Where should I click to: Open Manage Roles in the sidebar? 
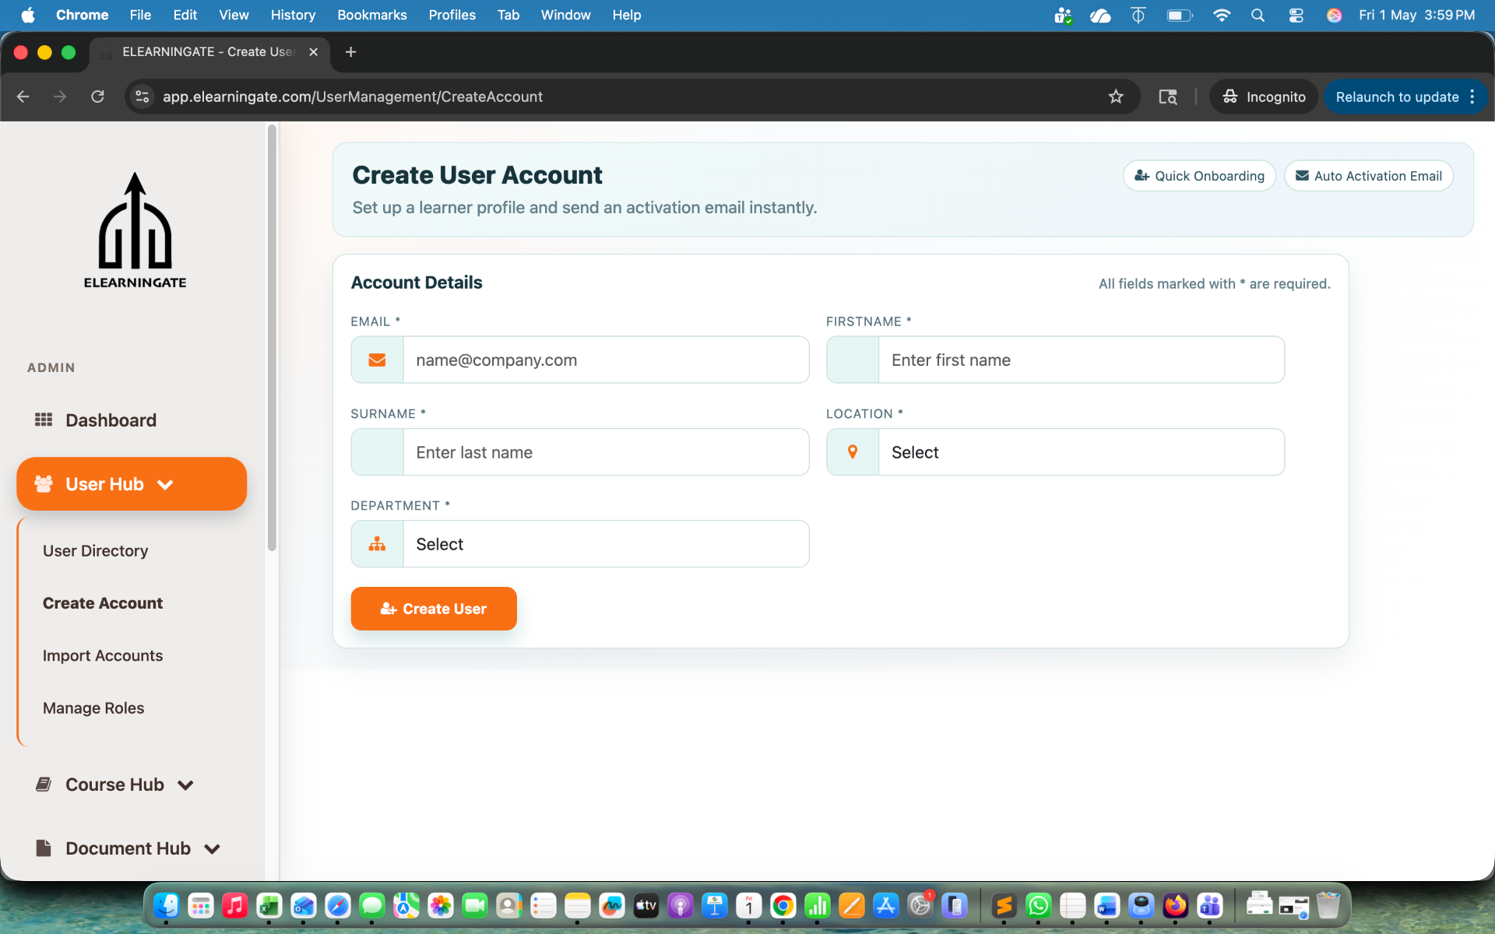coord(93,708)
